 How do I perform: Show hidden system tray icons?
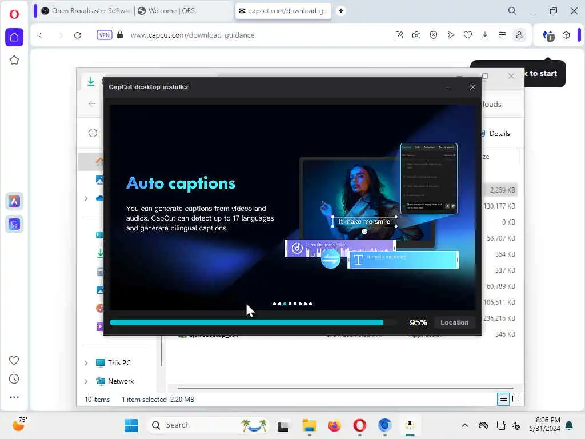pyautogui.click(x=465, y=425)
